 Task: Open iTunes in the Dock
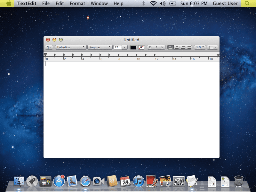139,181
